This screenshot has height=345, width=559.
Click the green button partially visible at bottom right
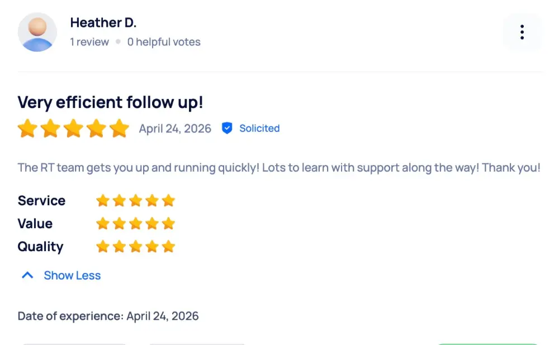(487, 344)
